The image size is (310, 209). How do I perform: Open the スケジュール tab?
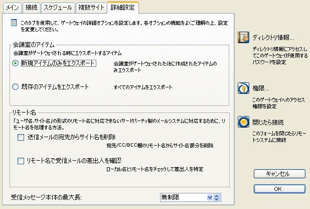click(58, 8)
